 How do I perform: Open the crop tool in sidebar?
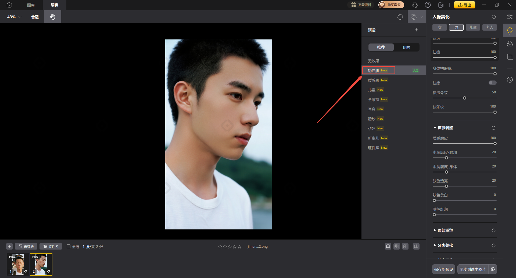click(510, 57)
